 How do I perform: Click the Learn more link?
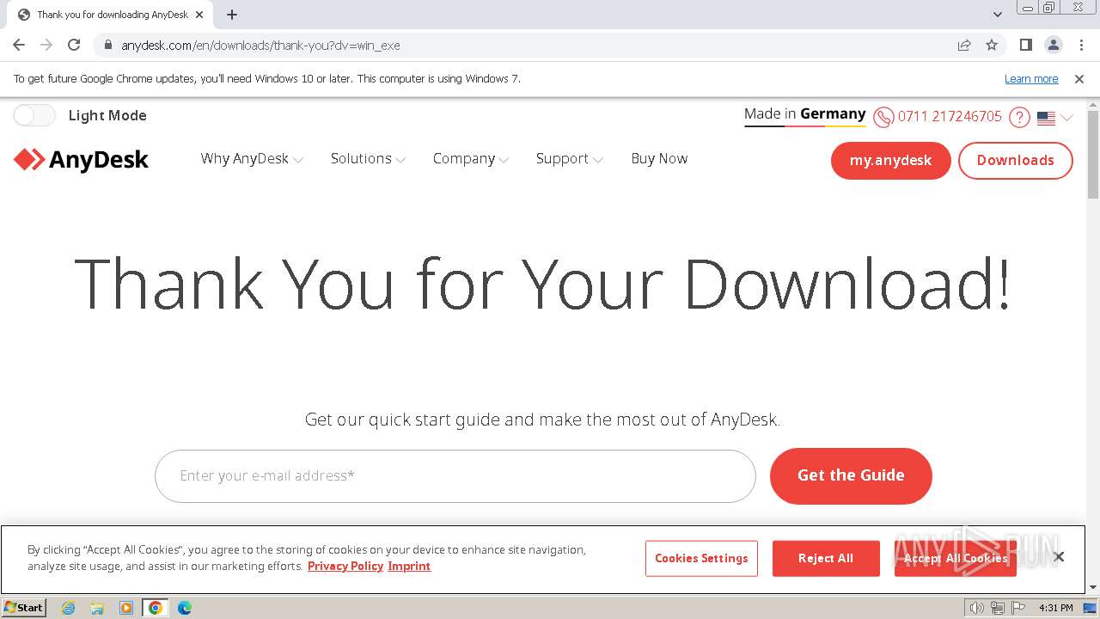pyautogui.click(x=1031, y=79)
